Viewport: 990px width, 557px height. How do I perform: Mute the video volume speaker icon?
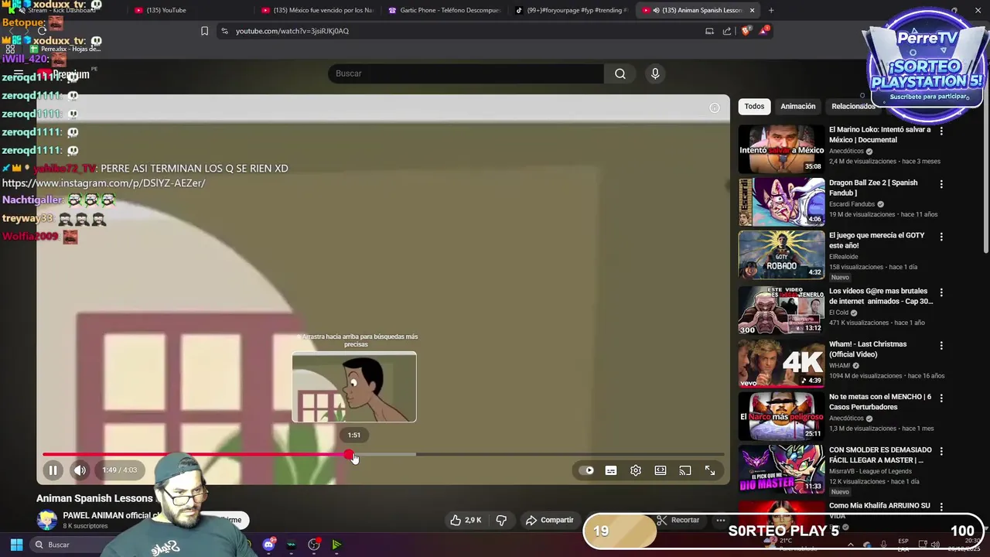pyautogui.click(x=80, y=470)
